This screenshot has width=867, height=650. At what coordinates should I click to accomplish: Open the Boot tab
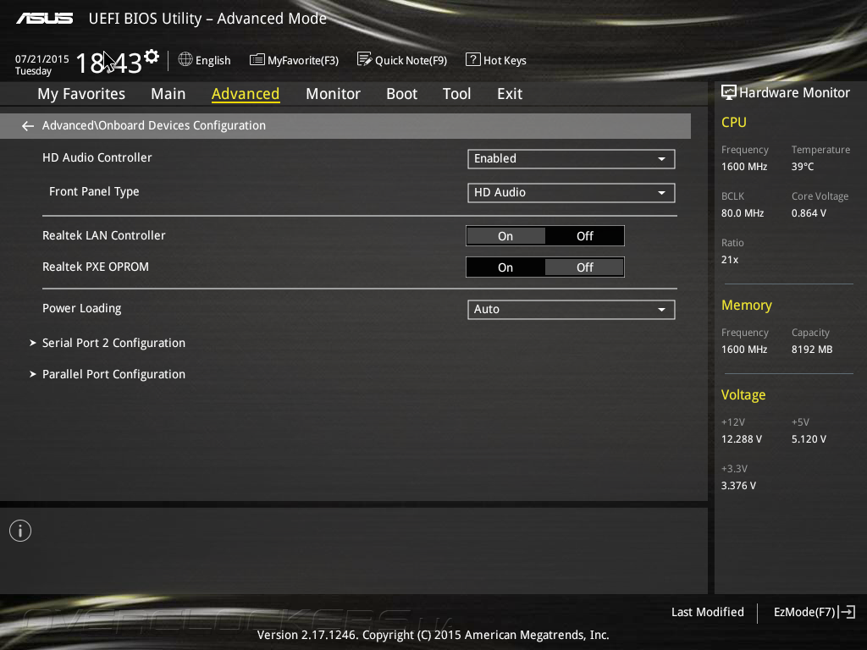pyautogui.click(x=401, y=94)
